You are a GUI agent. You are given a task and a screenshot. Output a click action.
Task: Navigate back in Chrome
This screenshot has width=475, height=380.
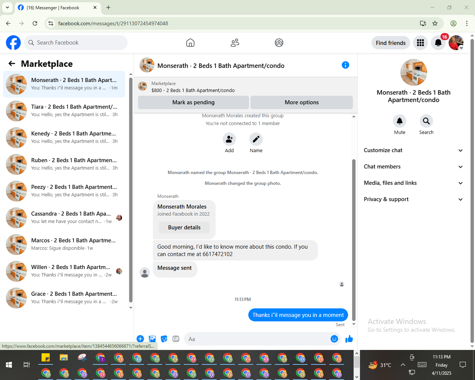[x=8, y=23]
